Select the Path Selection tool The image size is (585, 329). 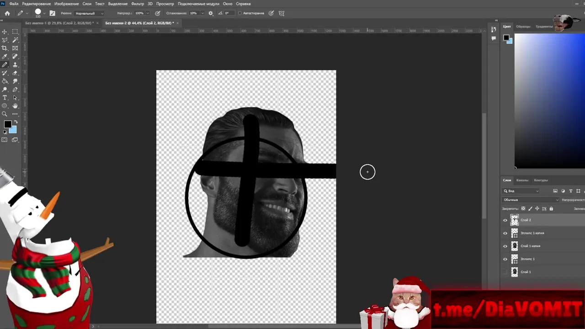pyautogui.click(x=15, y=98)
